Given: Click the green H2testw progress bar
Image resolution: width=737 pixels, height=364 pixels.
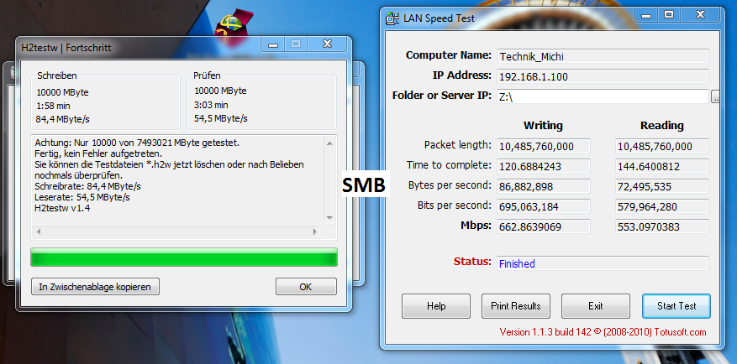Looking at the screenshot, I should [184, 257].
